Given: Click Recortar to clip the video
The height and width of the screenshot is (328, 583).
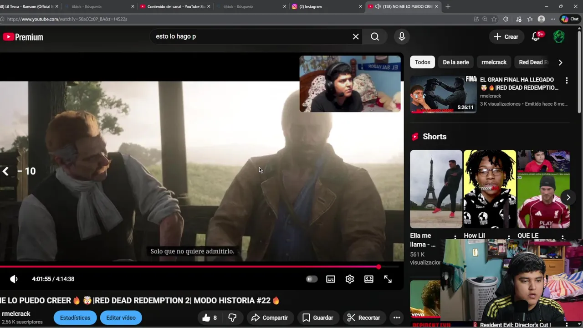Looking at the screenshot, I should (x=363, y=318).
